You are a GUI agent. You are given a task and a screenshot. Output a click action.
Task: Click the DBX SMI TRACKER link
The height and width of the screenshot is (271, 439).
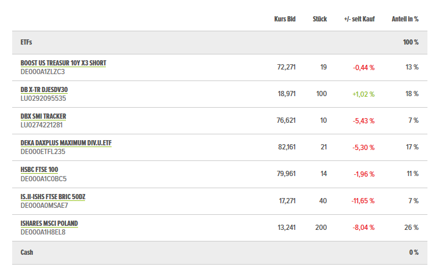pyautogui.click(x=43, y=116)
